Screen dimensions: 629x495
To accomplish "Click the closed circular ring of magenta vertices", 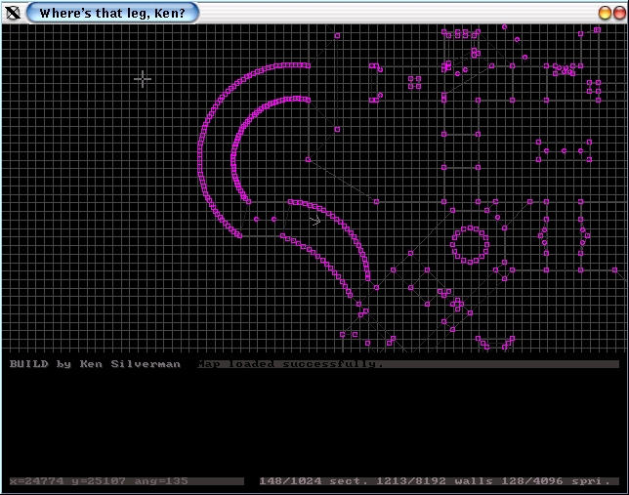I will click(470, 244).
